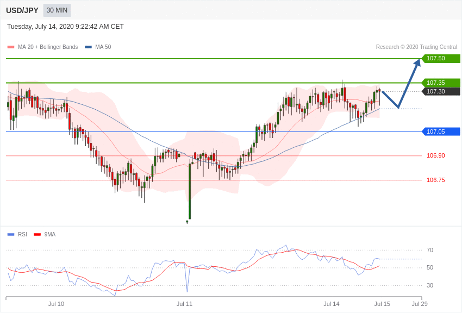
Task: Click the red 106.75 support label
Action: 436,180
